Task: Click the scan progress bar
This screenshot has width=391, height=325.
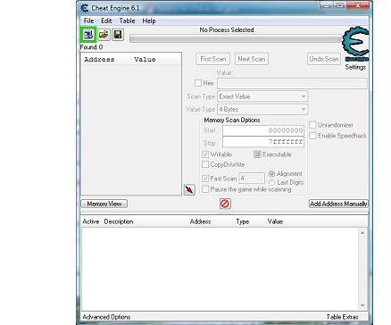Action: point(236,38)
